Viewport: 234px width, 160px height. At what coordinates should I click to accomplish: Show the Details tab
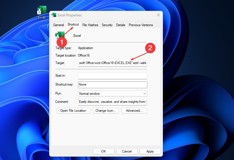120,25
